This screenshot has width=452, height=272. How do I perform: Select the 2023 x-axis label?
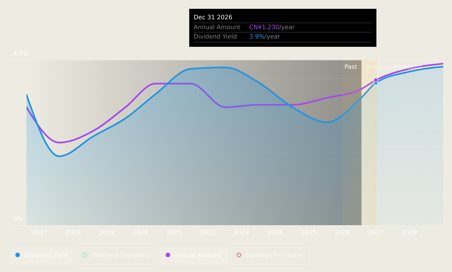coord(241,233)
